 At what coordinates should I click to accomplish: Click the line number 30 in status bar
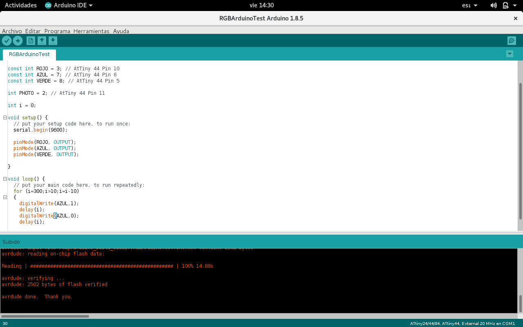point(5,324)
